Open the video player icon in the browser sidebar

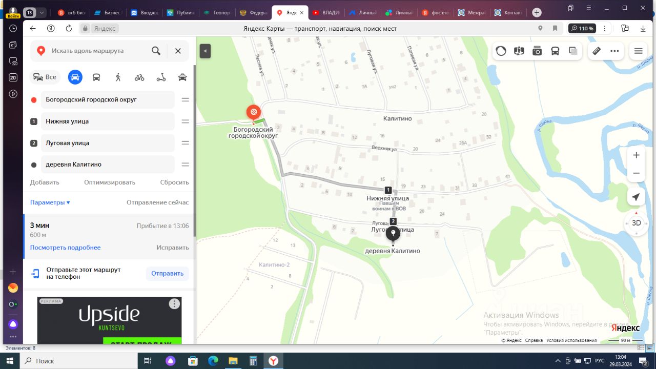coord(13,94)
